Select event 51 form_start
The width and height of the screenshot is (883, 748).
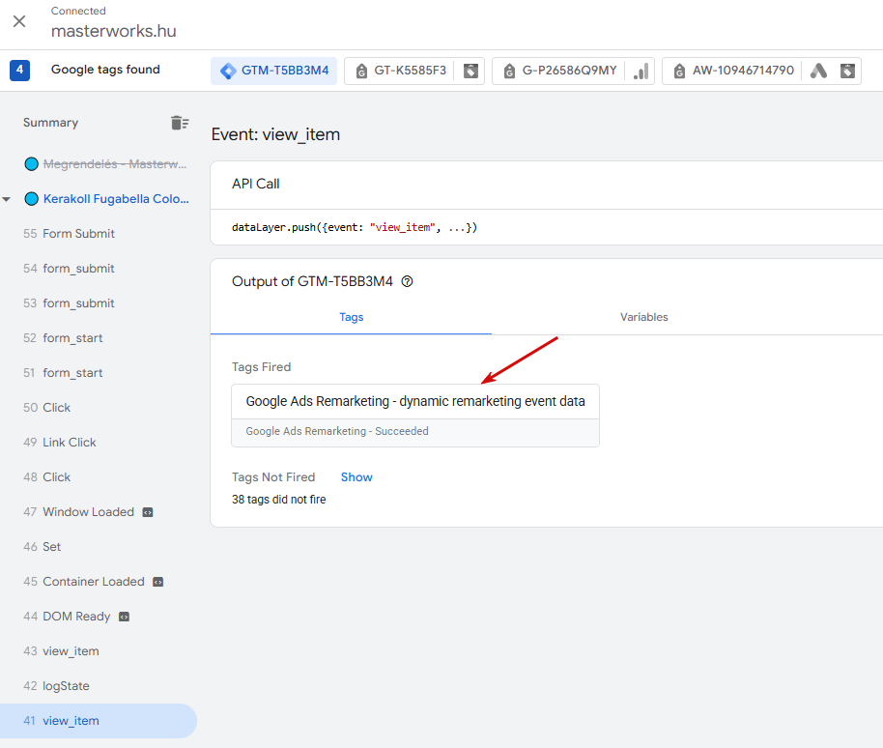(63, 373)
